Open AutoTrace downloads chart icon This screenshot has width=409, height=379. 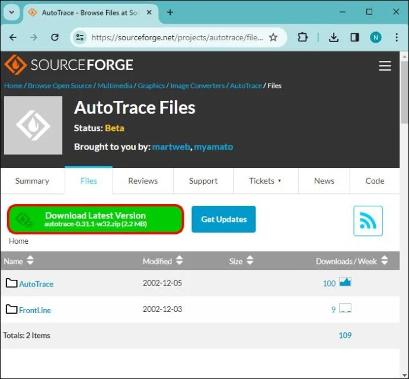[x=345, y=282]
